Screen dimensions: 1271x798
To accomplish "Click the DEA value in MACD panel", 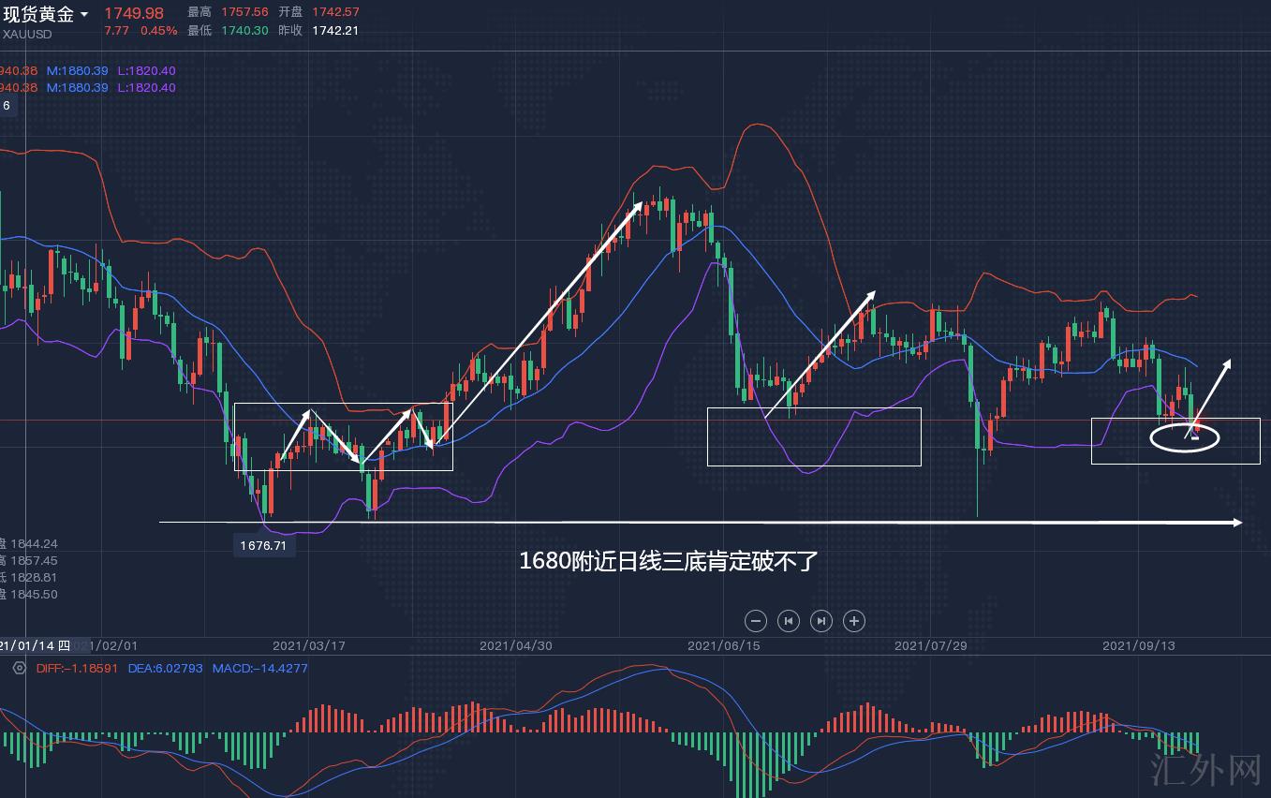I will pyautogui.click(x=165, y=669).
